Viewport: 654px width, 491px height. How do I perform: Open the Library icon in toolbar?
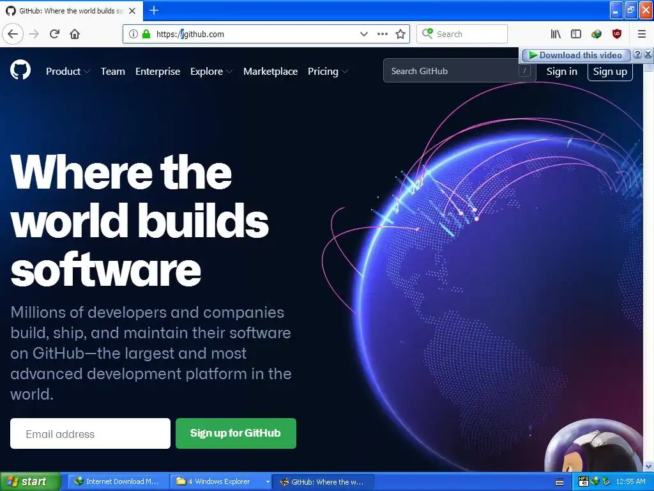(x=556, y=34)
